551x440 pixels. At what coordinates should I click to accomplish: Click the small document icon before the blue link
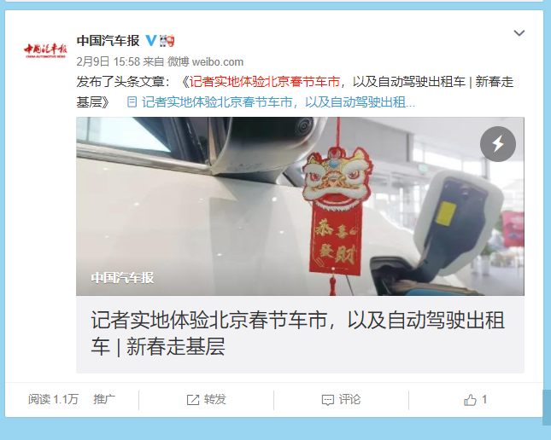132,102
